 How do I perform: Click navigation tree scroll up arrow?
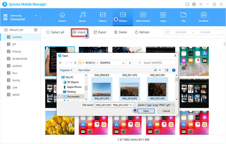[86, 75]
